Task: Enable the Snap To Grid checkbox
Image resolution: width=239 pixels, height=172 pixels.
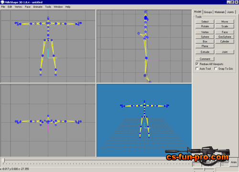Action: coord(216,69)
